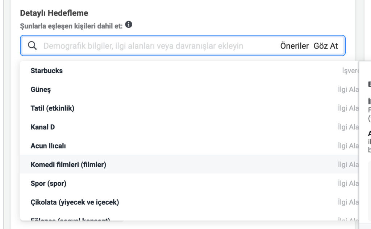Open the Göz At browse option

pos(326,46)
